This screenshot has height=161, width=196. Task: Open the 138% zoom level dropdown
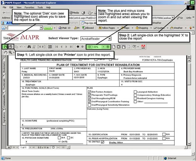pyautogui.click(x=103, y=47)
